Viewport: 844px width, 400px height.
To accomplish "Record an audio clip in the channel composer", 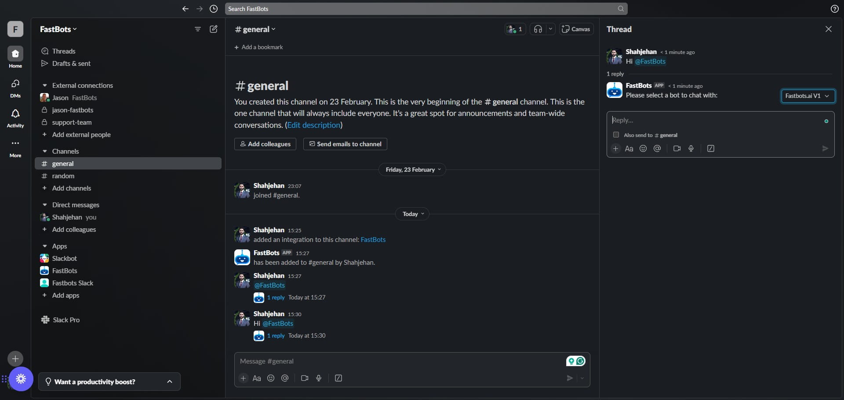I will click(x=319, y=378).
